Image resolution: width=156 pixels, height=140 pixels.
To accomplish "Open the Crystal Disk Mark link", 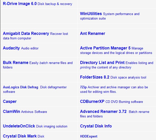I will click(20, 136).
